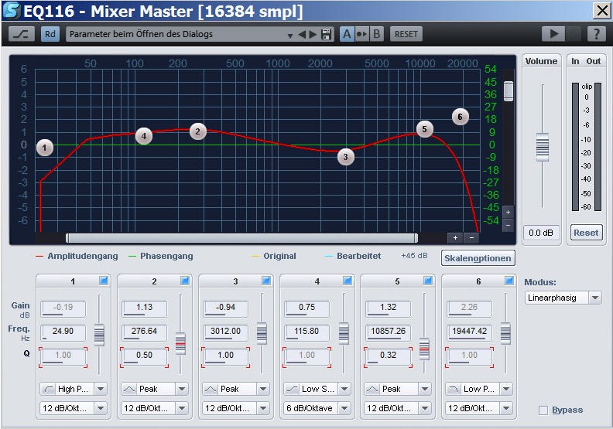613x429 pixels.
Task: Click band 5 frequency field 10857.26
Action: pyautogui.click(x=389, y=332)
